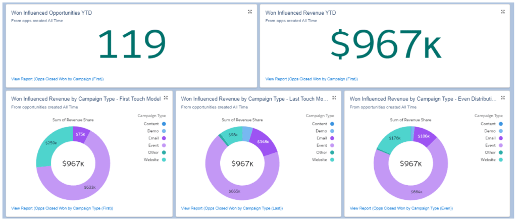Select the $148K Email segment in Last Touch donut
Screen dimensions: 517x221
[x=262, y=142]
